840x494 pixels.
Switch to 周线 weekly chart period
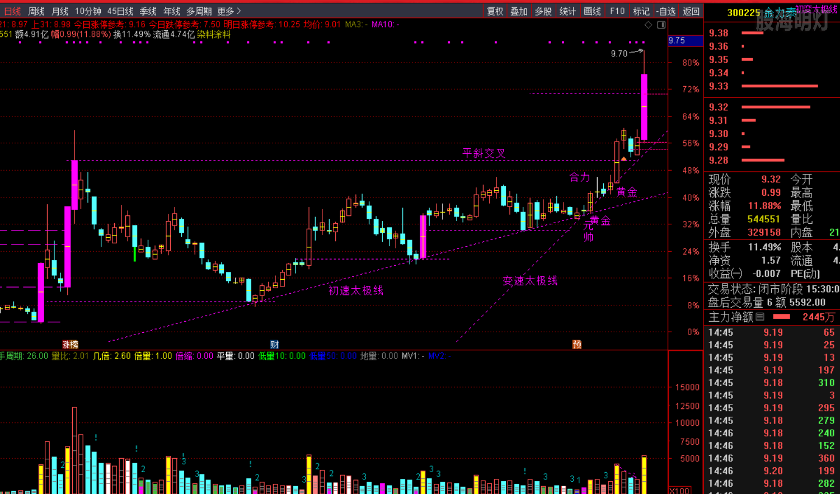tap(36, 11)
